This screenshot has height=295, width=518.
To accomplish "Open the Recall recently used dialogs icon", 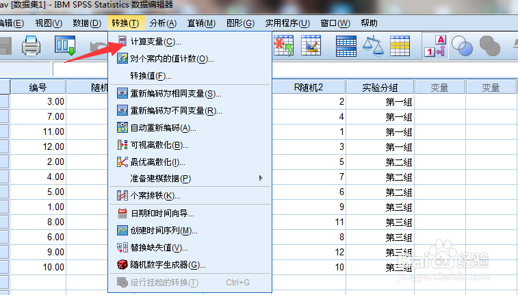I will tap(66, 46).
